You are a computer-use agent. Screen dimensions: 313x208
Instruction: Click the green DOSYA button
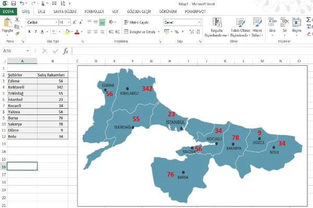[9, 11]
